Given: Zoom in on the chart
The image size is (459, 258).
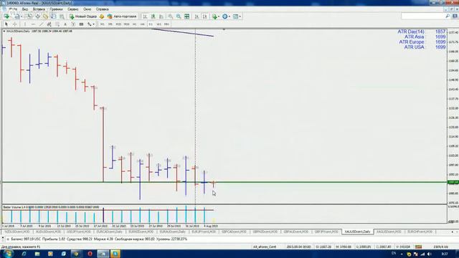Looking at the screenshot, I should click(x=171, y=16).
